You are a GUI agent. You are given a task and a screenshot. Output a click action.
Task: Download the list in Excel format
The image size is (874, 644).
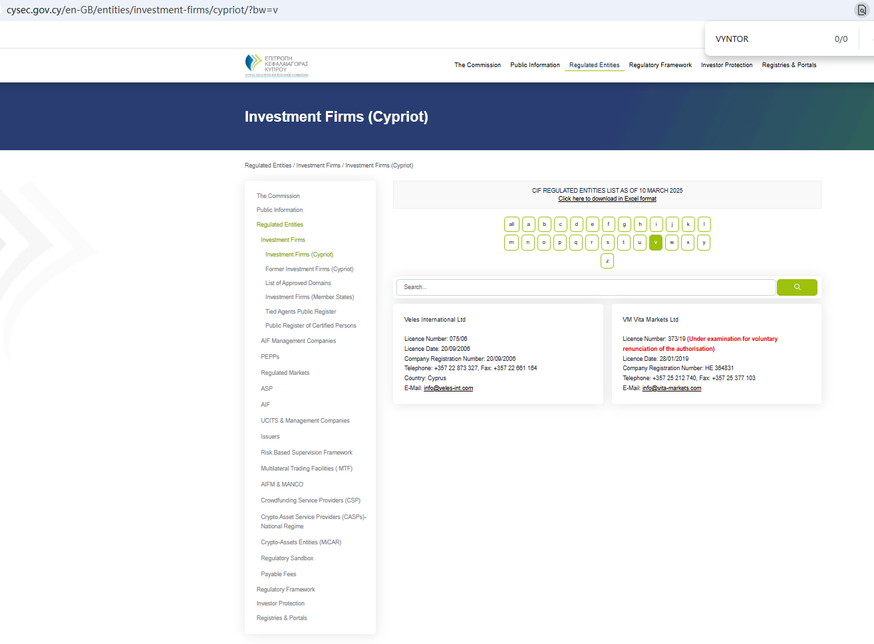(607, 199)
